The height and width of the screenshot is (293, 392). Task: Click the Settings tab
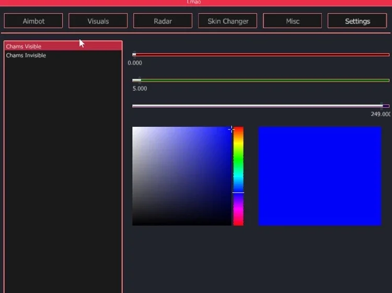point(358,21)
